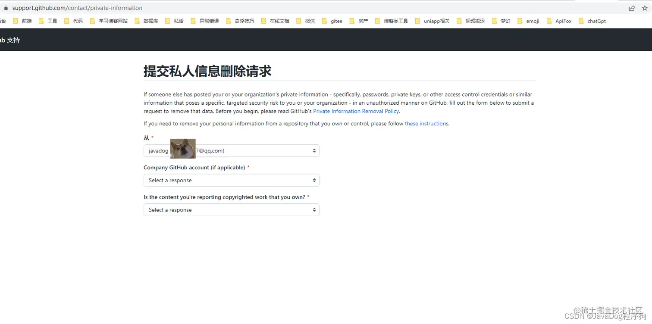
Task: Open the 学习博客网站 bookmark folder
Action: [109, 21]
